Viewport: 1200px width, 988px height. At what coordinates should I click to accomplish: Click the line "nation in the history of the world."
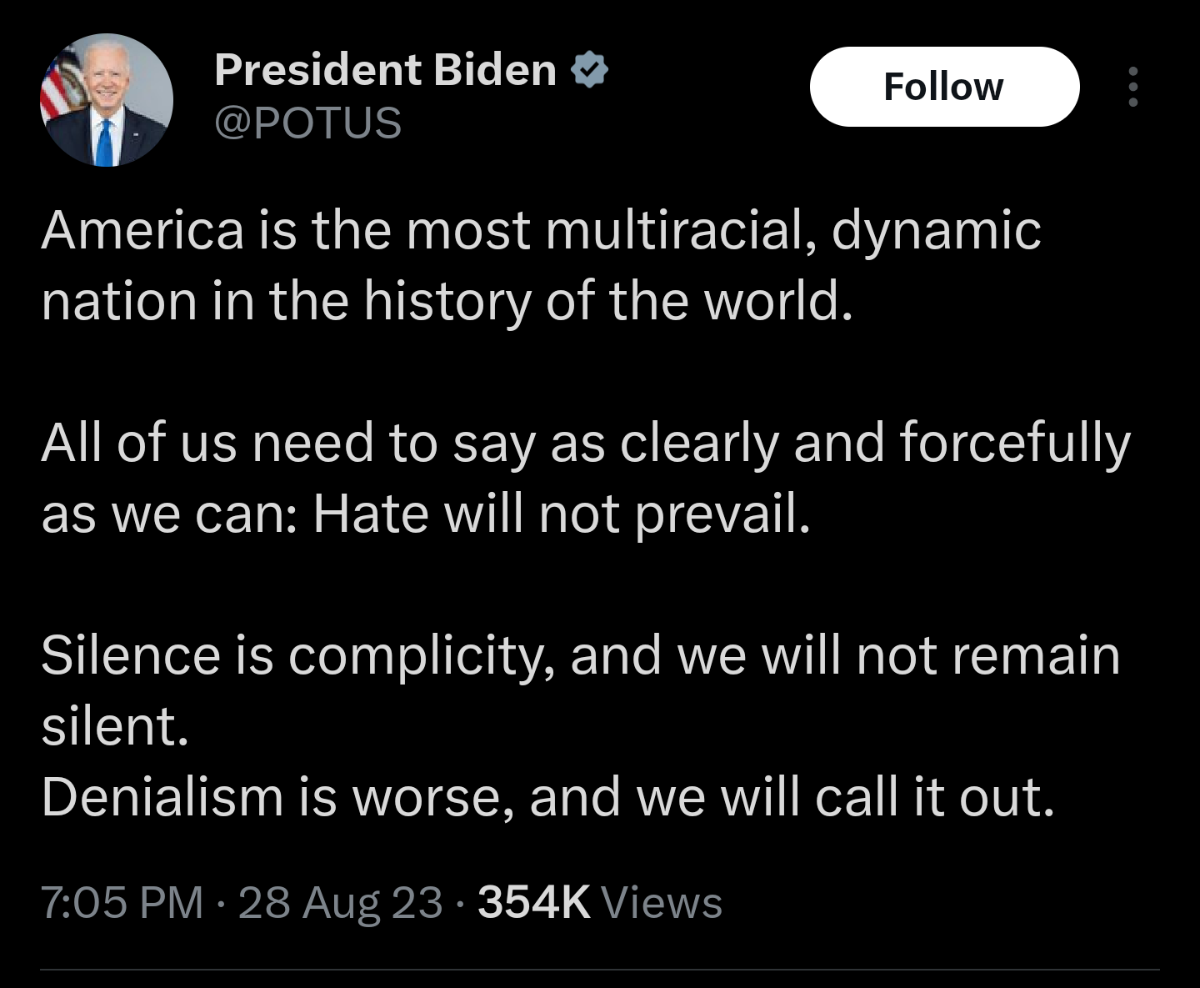point(447,301)
